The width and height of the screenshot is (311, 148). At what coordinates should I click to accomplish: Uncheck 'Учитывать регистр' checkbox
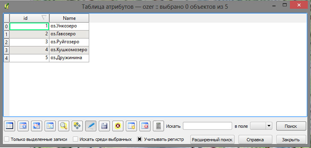[140, 139]
